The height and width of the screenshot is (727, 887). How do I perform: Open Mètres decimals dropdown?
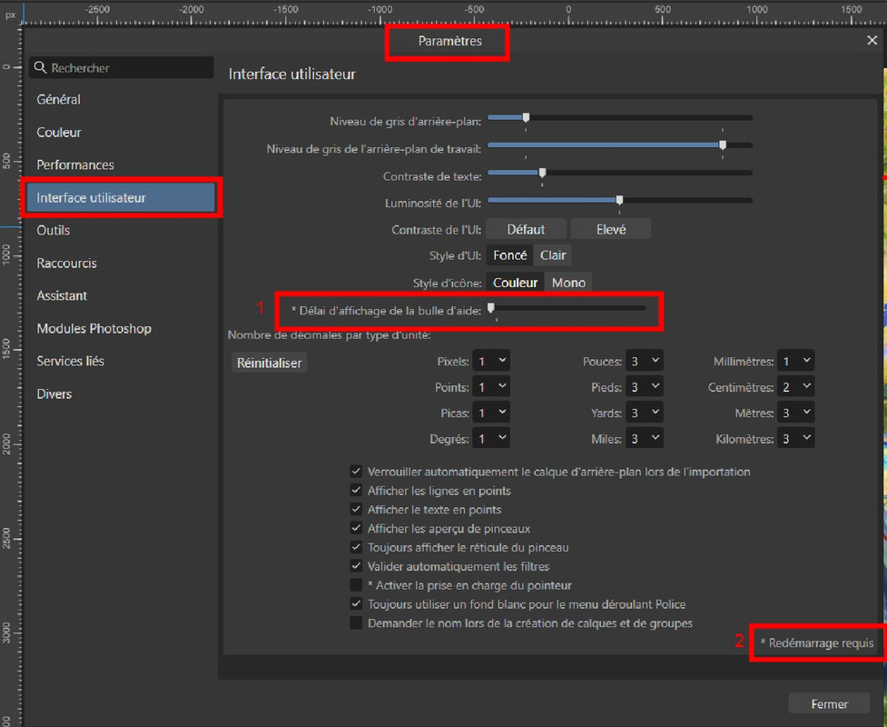796,413
